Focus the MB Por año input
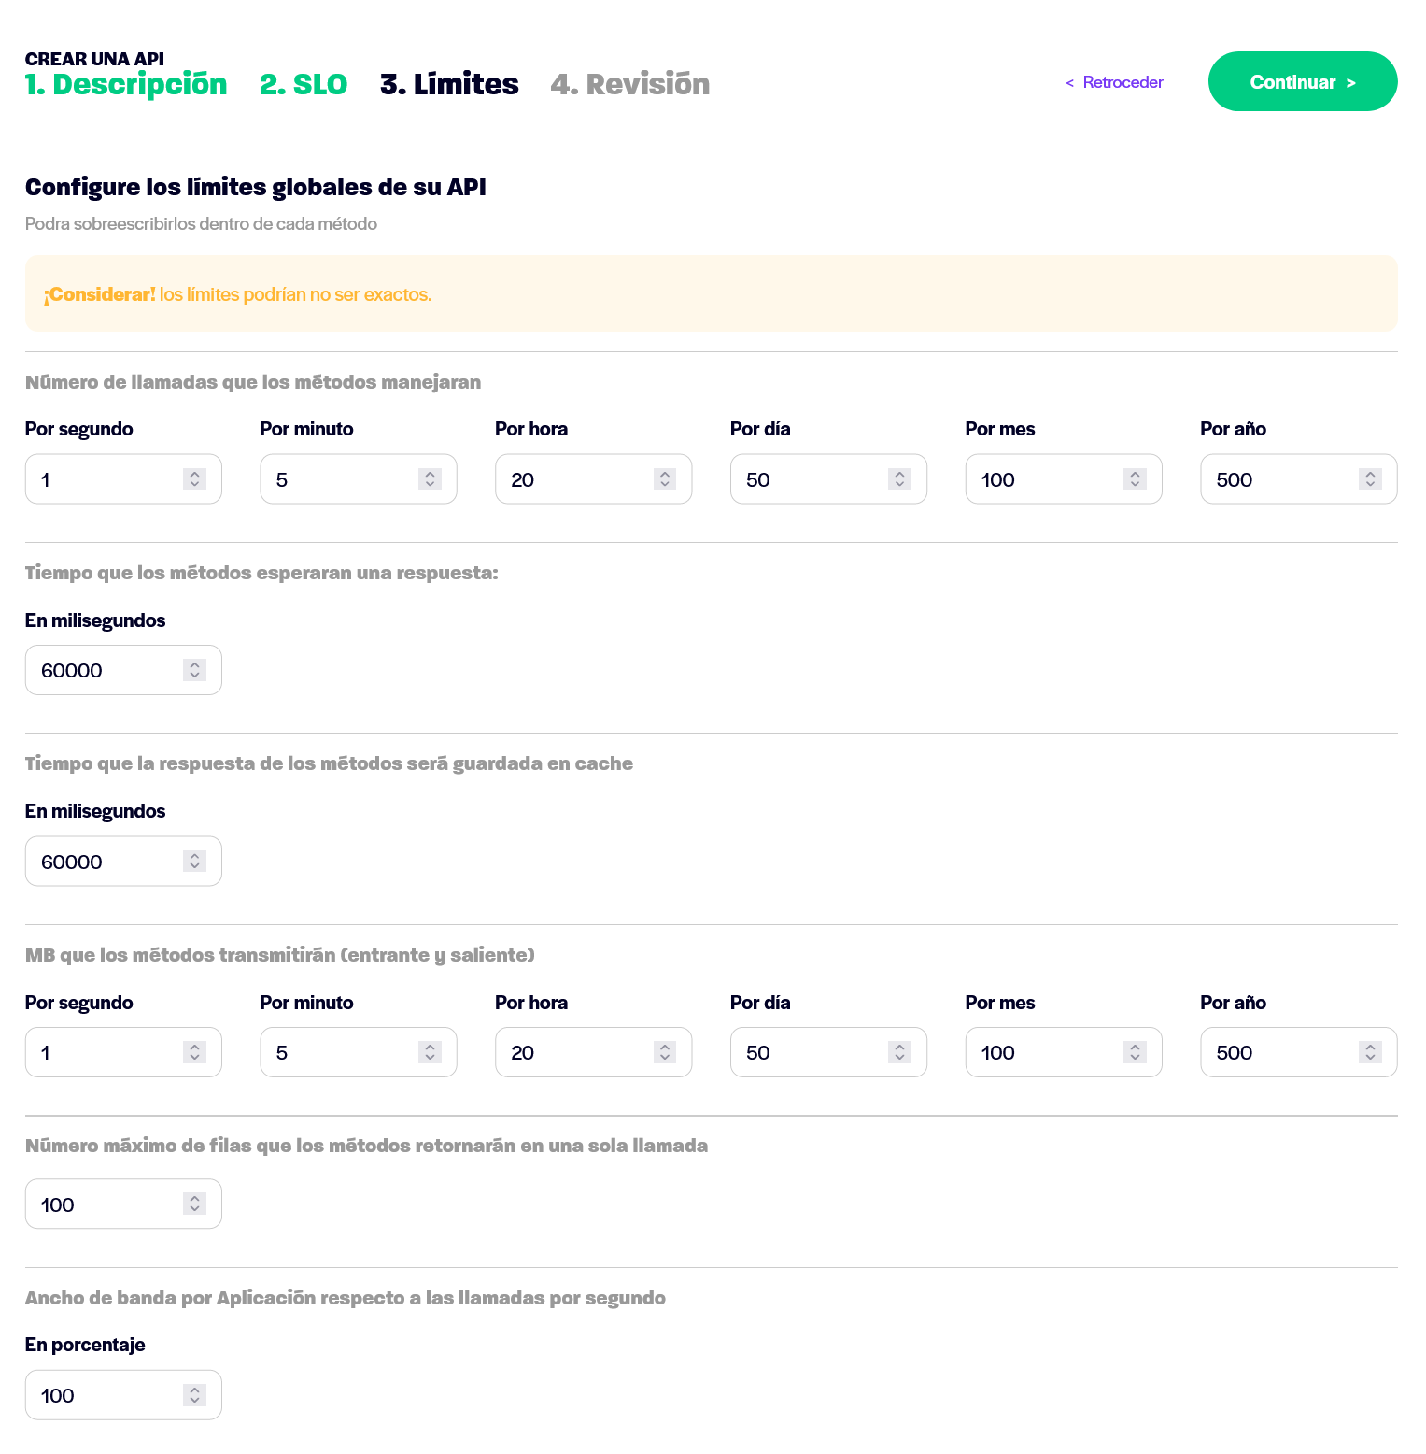The height and width of the screenshot is (1454, 1426). coord(1299,1052)
